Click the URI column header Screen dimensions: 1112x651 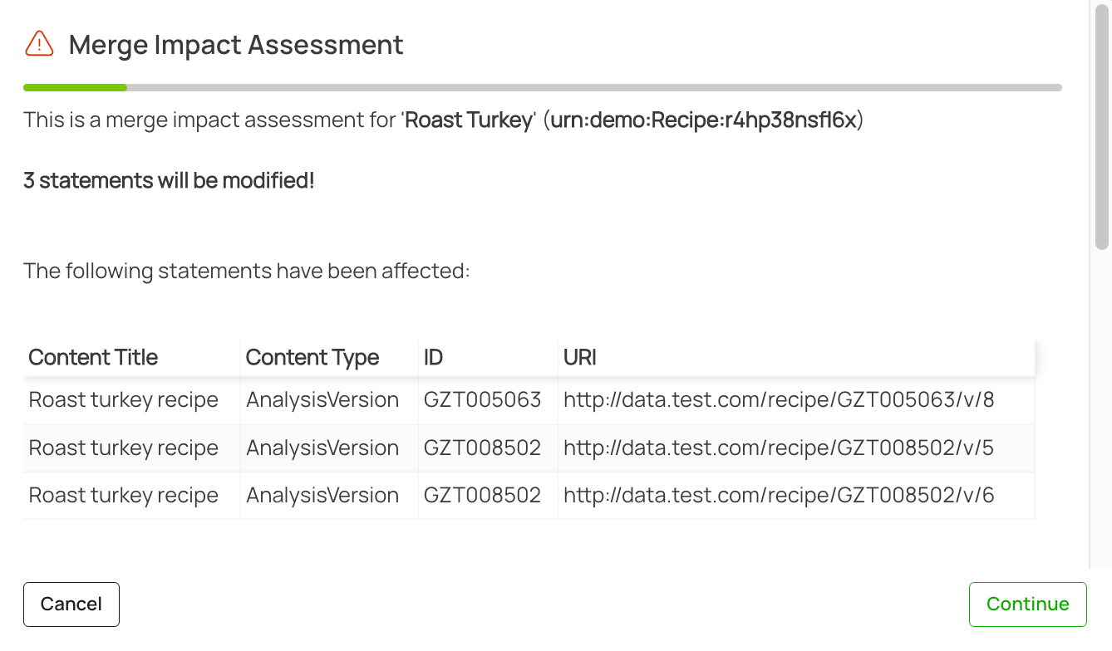pos(580,358)
